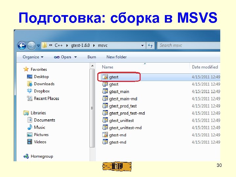The width and height of the screenshot is (236, 177).
Task: Click the gtest_unittest-md file icon
Action: 105,127
